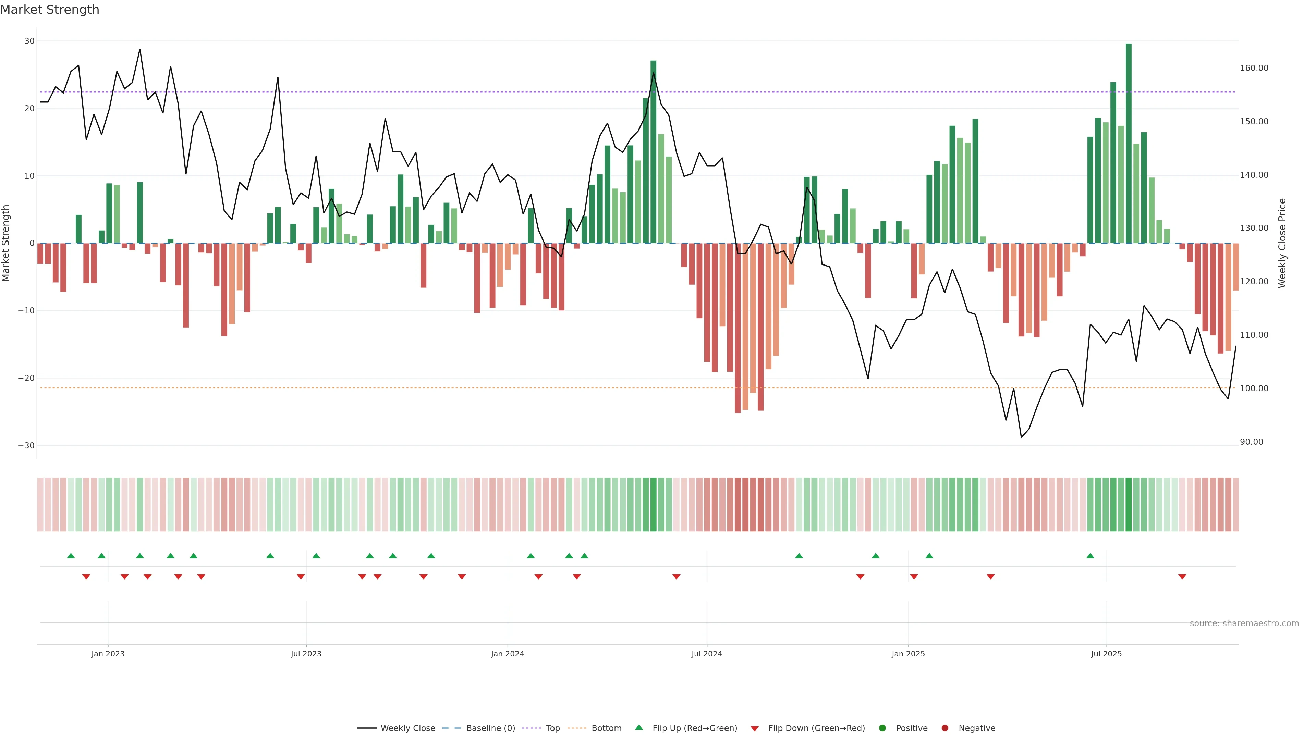The width and height of the screenshot is (1316, 740).
Task: Click the tallest green bar near Jul 2025
Action: [1129, 143]
